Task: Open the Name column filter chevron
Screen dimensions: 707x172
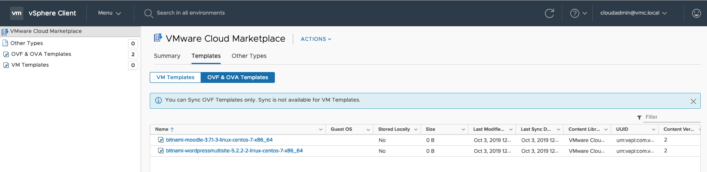Action: point(320,130)
